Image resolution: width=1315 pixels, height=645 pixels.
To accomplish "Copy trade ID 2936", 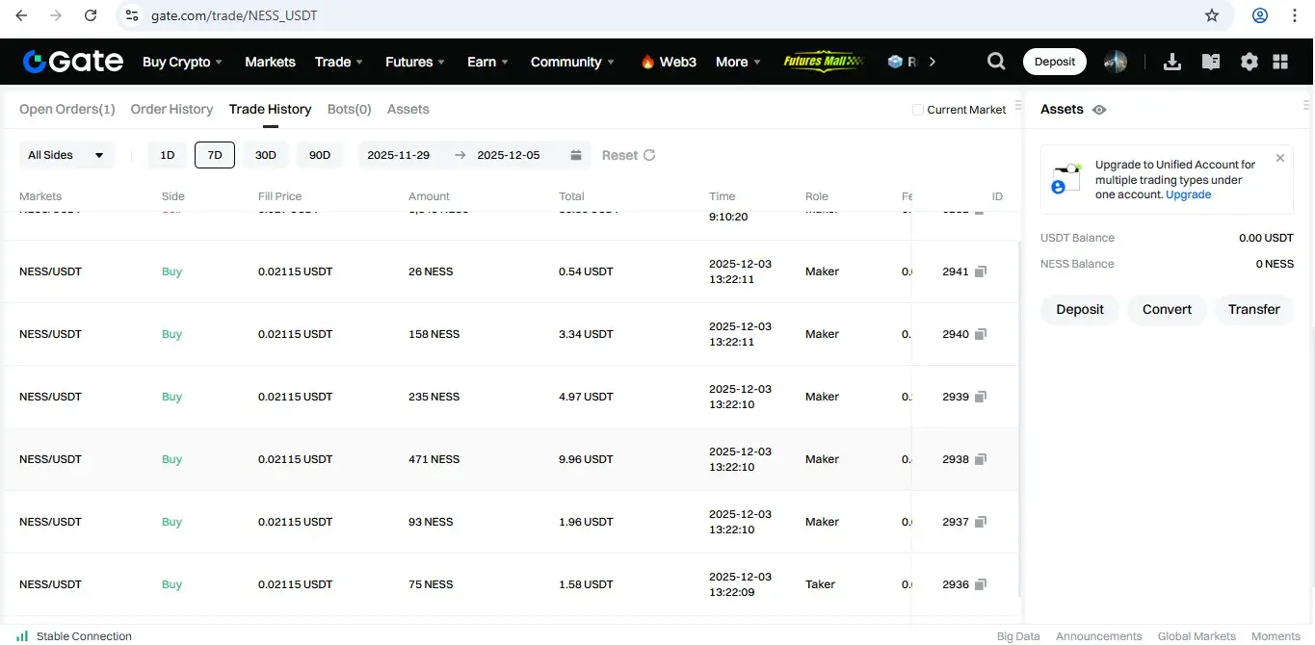I will 981,584.
